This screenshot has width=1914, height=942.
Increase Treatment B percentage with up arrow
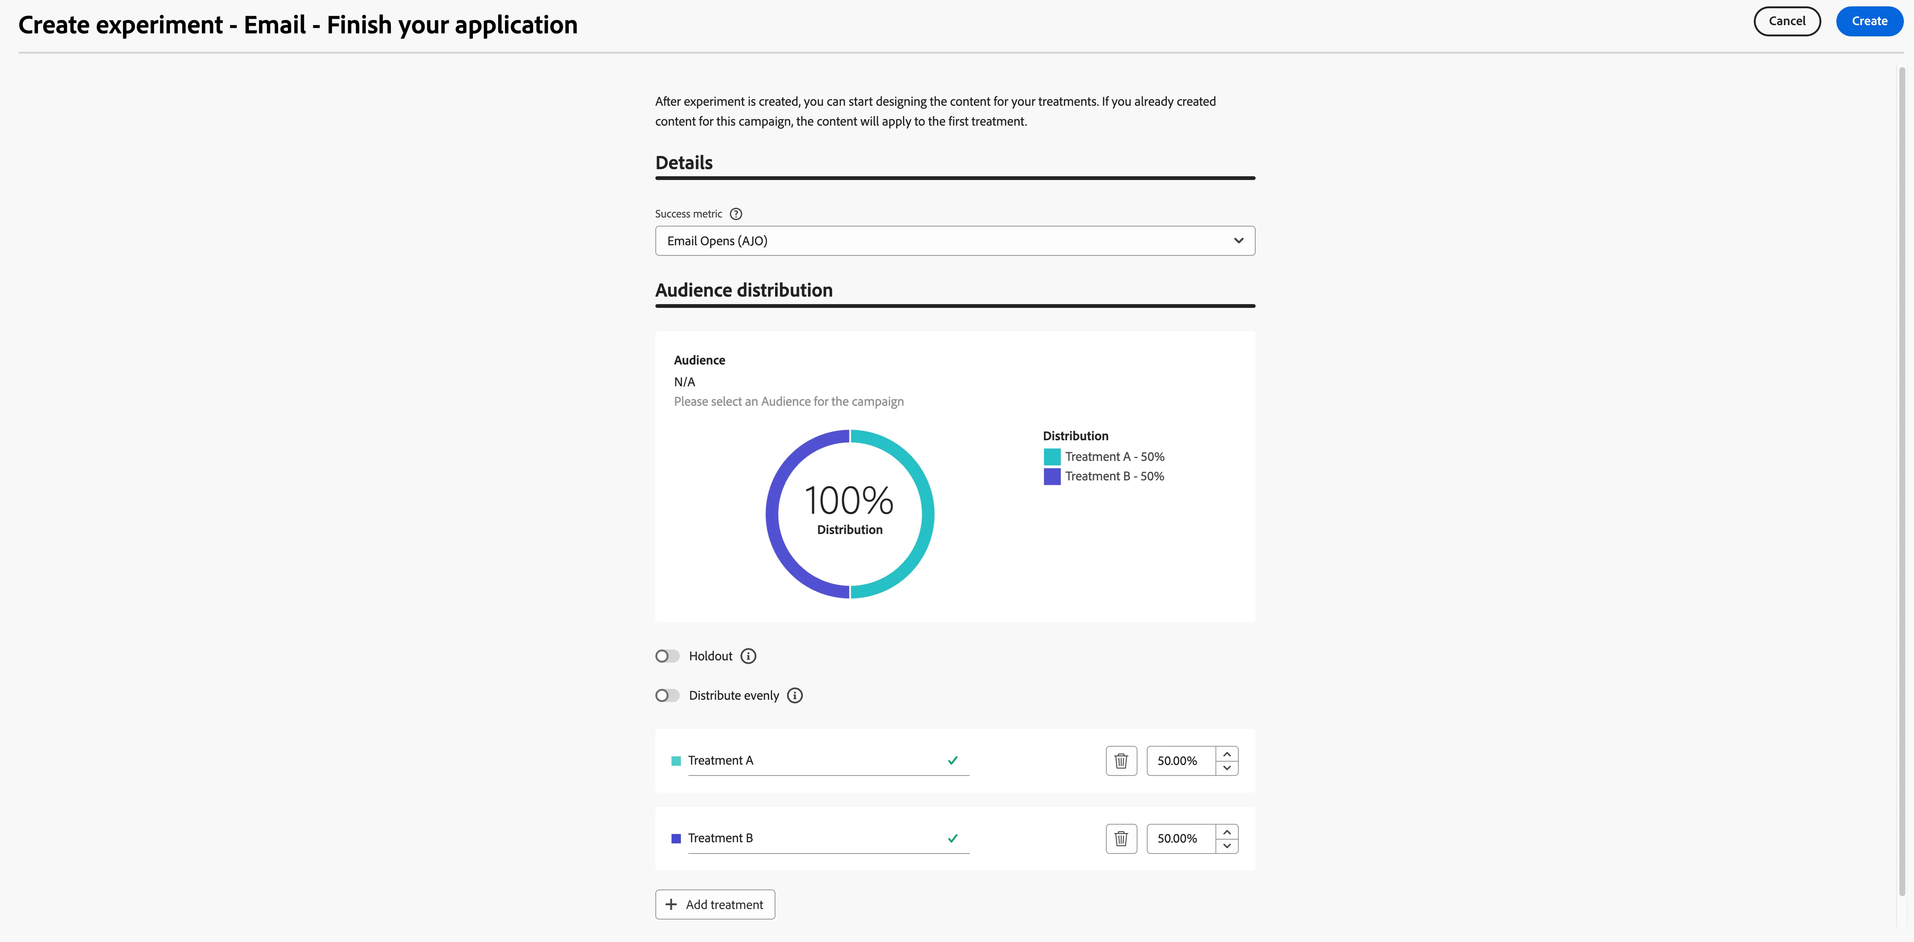(x=1227, y=832)
